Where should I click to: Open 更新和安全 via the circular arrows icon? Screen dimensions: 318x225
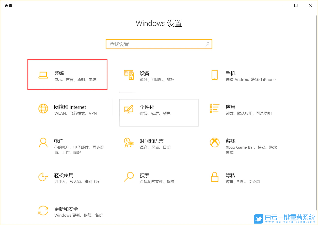click(x=43, y=211)
